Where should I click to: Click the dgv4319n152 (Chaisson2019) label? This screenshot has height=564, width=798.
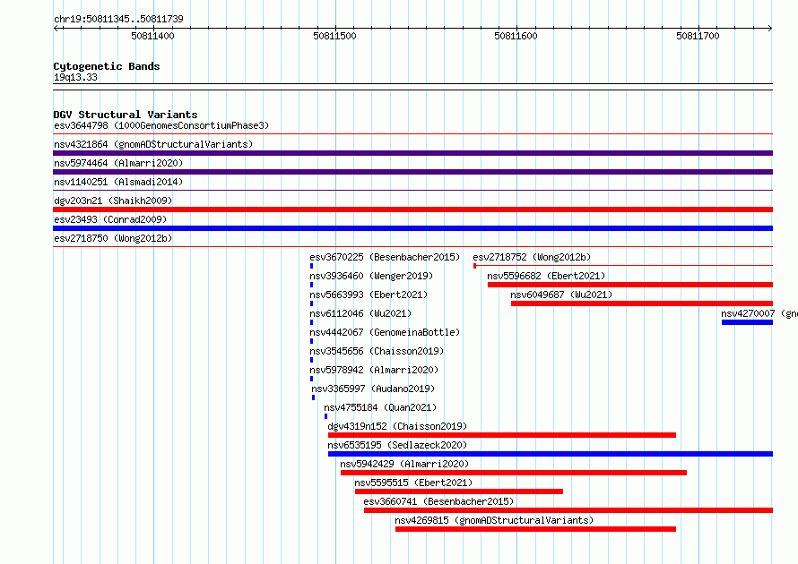(397, 426)
